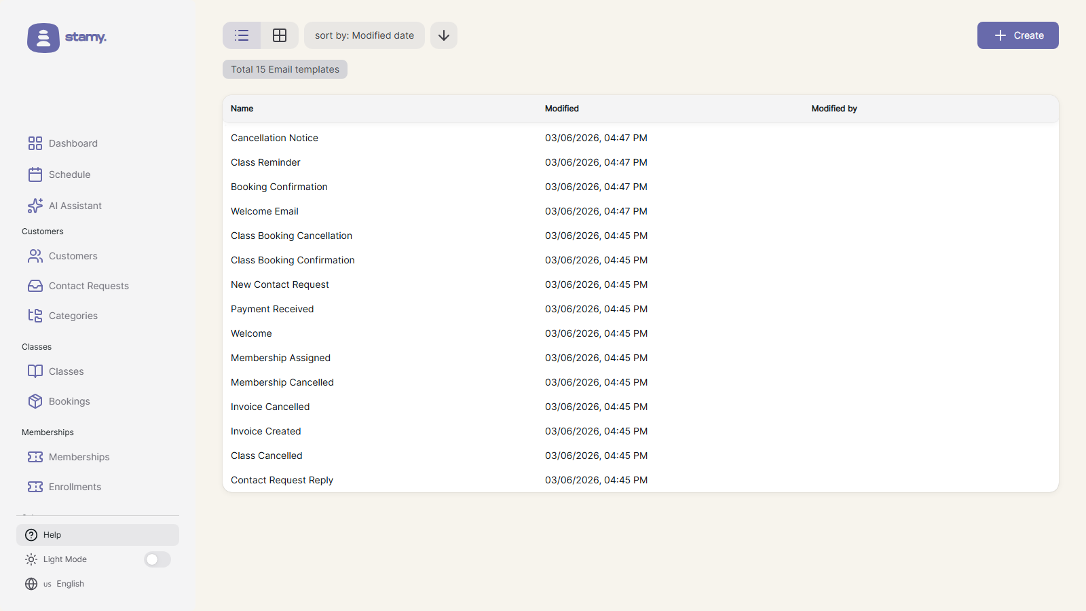The height and width of the screenshot is (611, 1086).
Task: Open the English language selector
Action: click(x=64, y=584)
